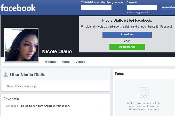Focus the Passwort input field
This screenshot has height=116, width=175.
(142, 7)
